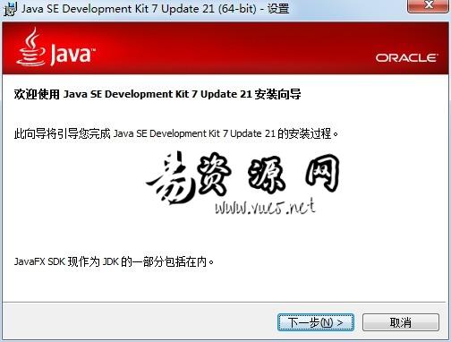Click the 设置 word in the title bar
This screenshot has width=451, height=342.
[278, 8]
